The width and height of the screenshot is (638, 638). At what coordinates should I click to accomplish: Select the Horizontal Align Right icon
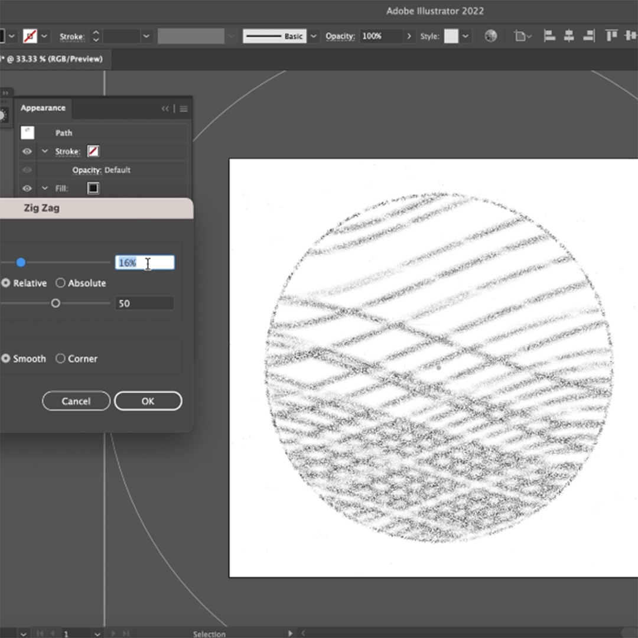tap(588, 35)
